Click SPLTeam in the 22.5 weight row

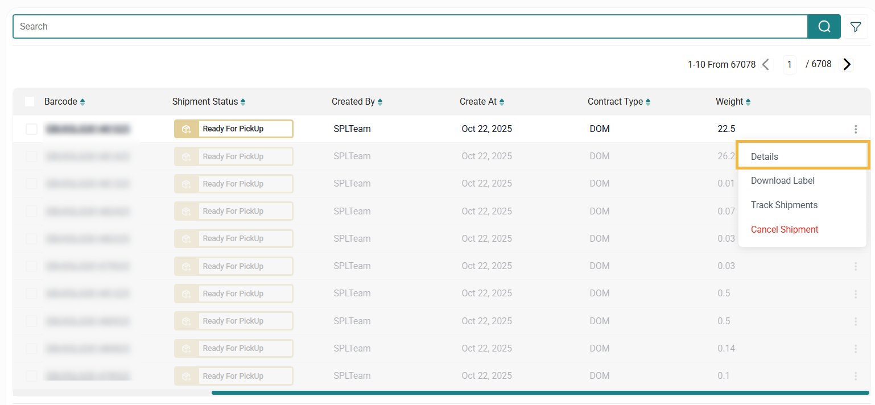[x=352, y=129]
